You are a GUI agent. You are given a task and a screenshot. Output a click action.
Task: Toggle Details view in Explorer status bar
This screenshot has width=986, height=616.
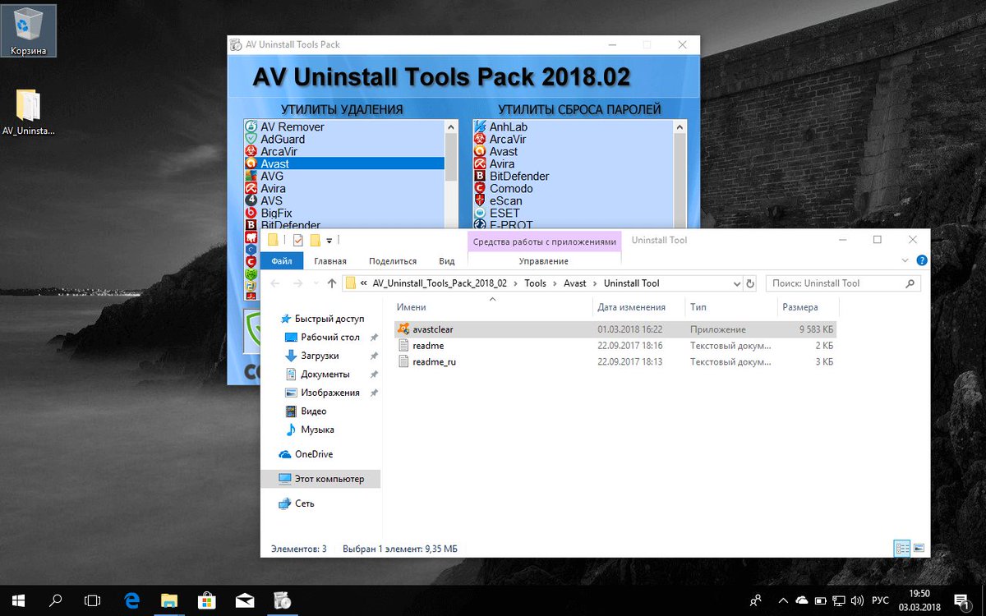pos(903,548)
